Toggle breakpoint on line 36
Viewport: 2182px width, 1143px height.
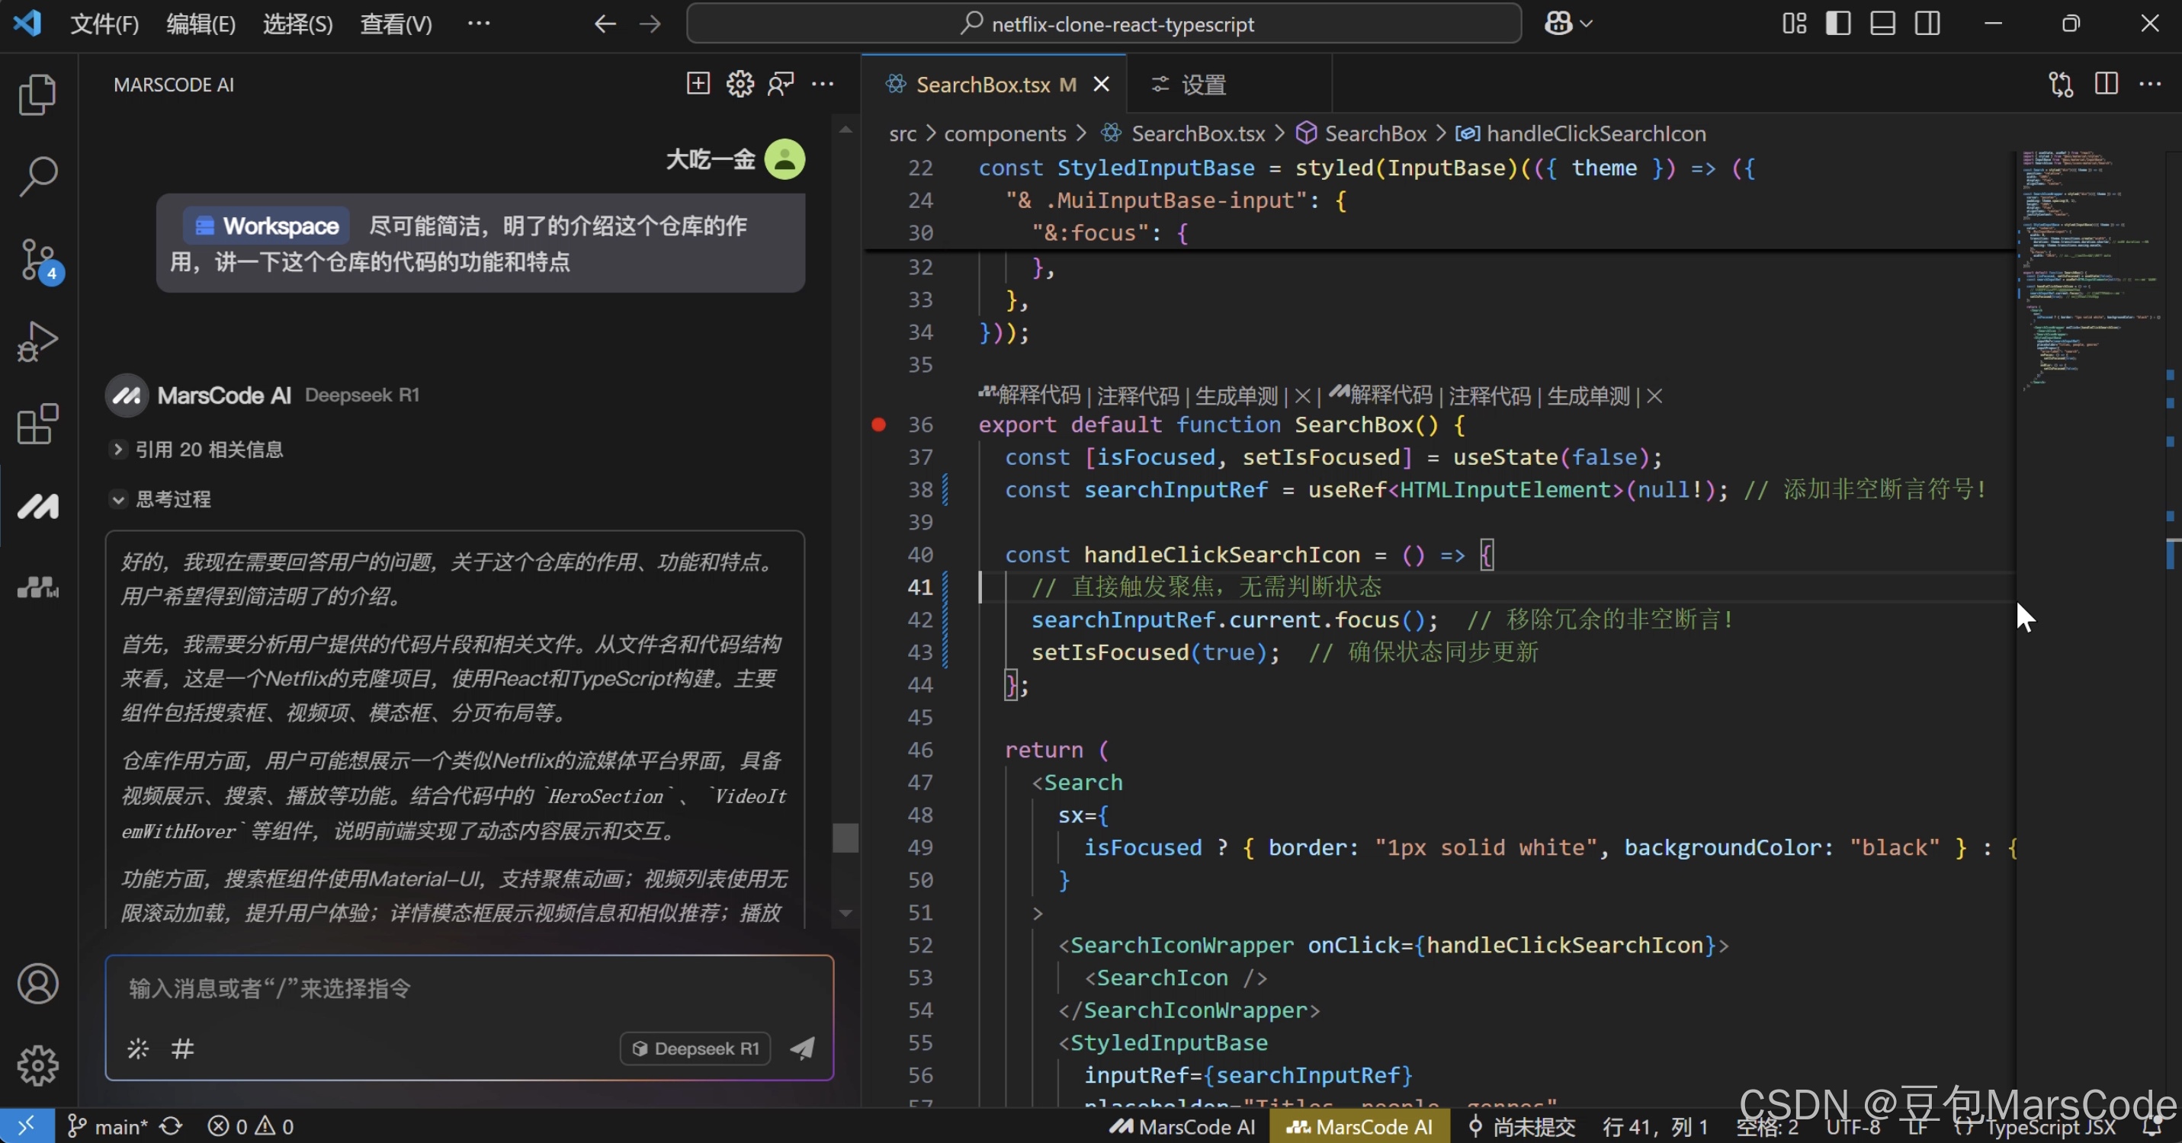coord(878,425)
